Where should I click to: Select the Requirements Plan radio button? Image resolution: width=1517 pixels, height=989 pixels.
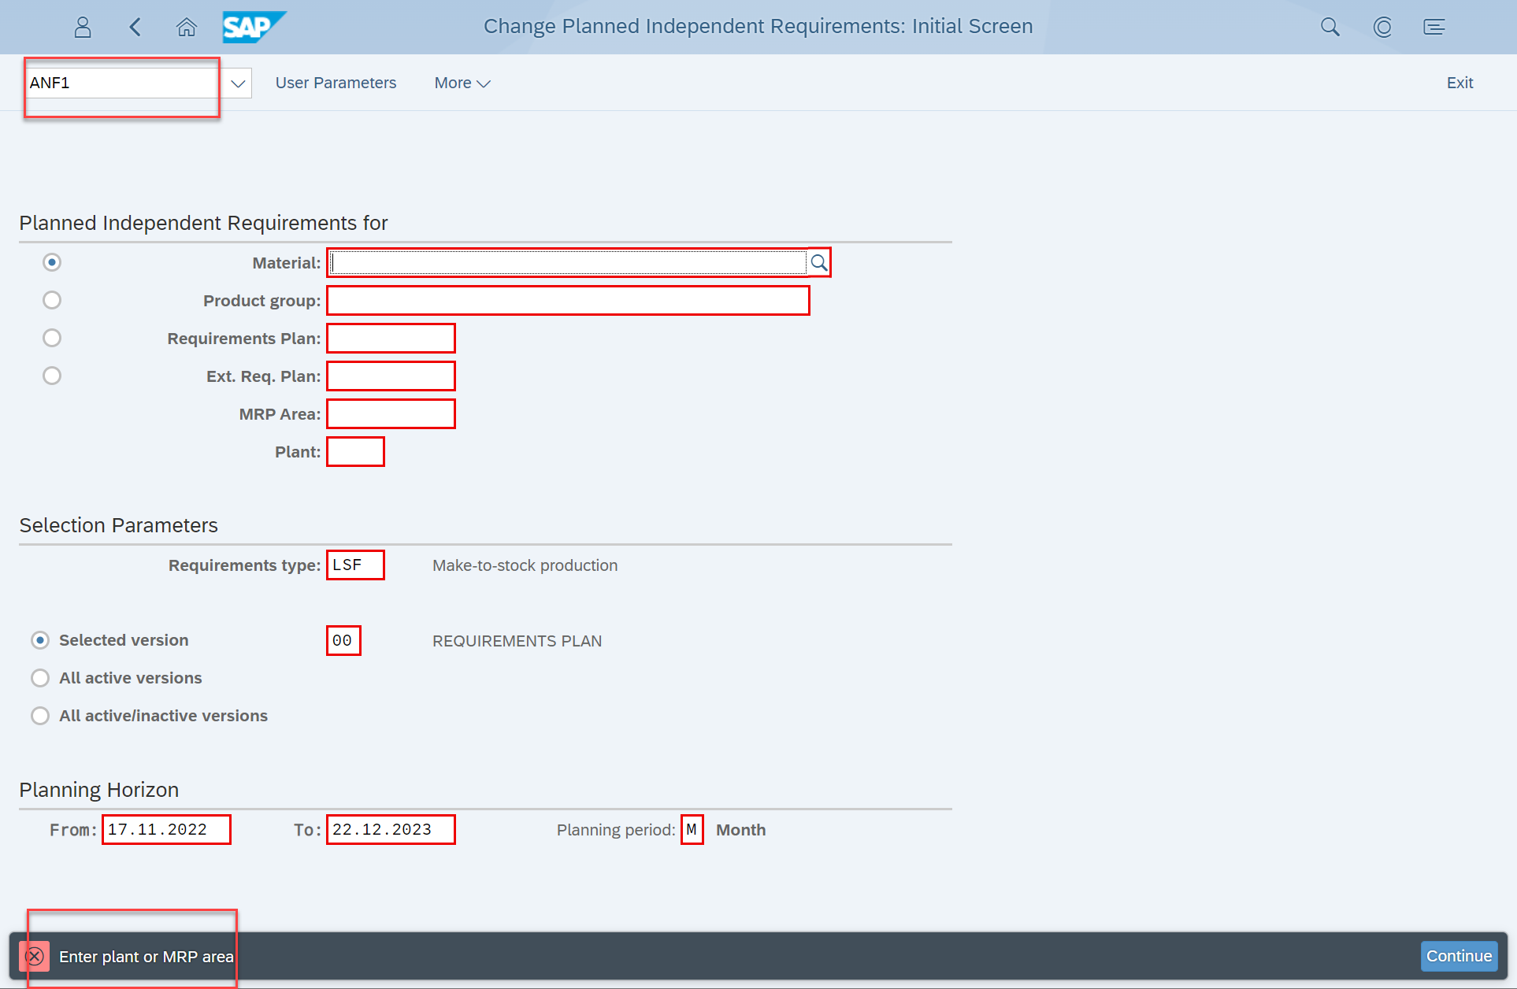point(52,338)
